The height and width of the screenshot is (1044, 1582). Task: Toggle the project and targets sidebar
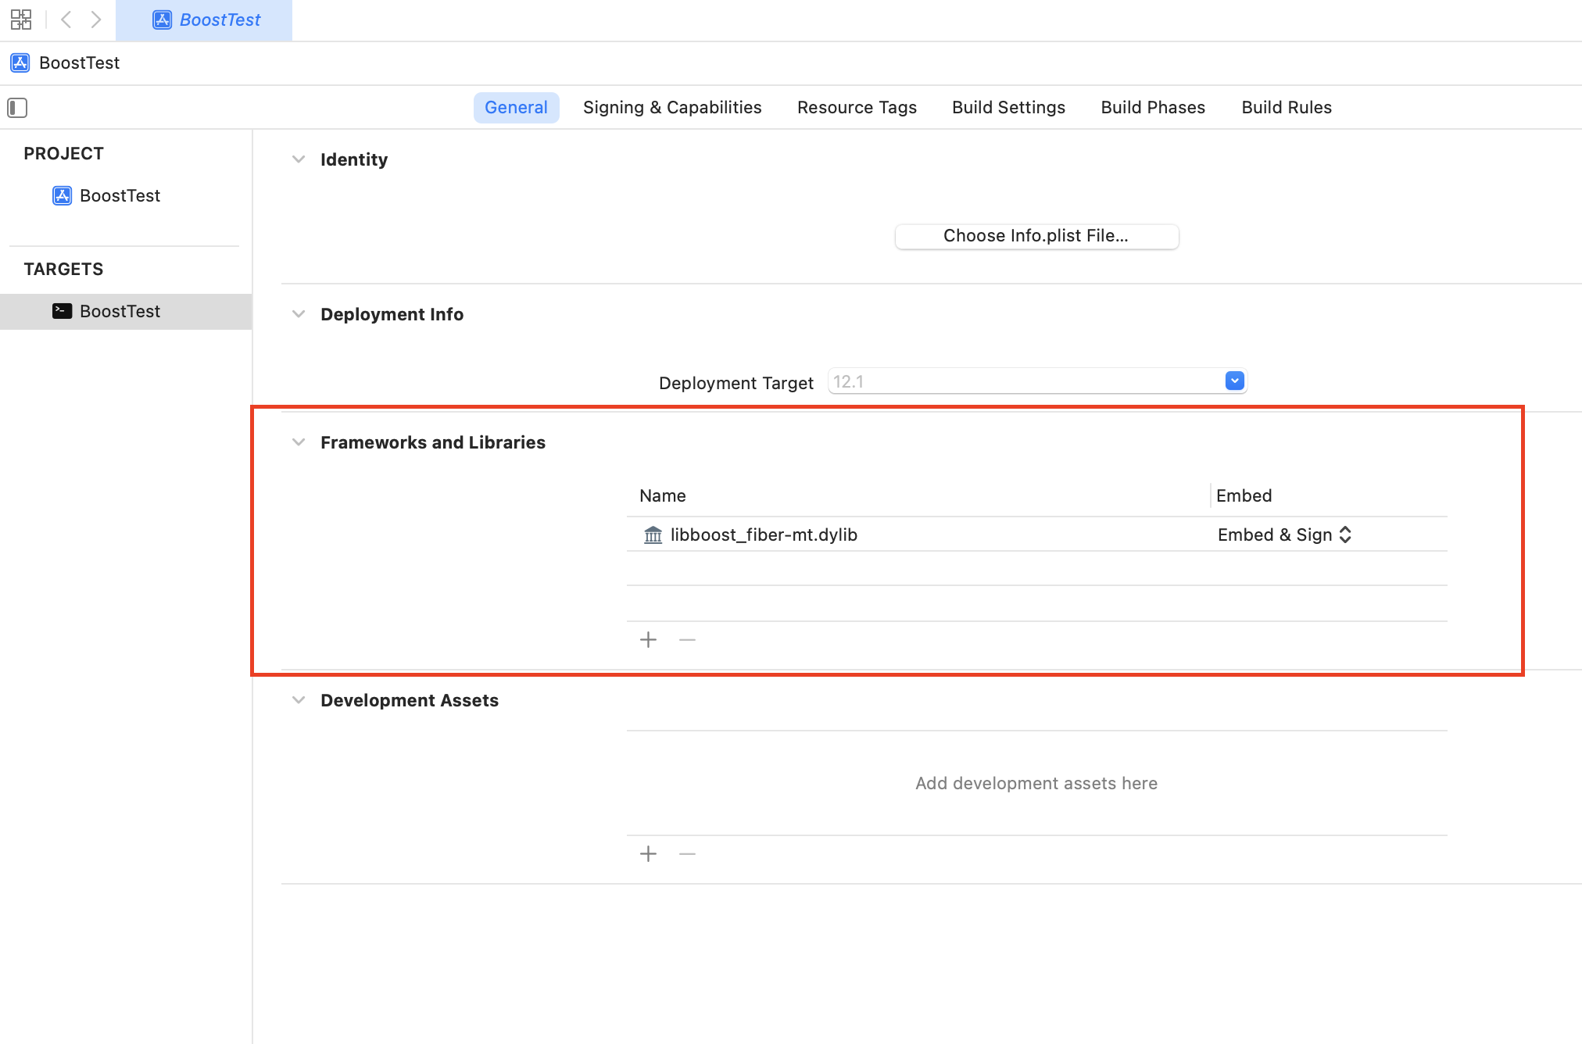[17, 107]
